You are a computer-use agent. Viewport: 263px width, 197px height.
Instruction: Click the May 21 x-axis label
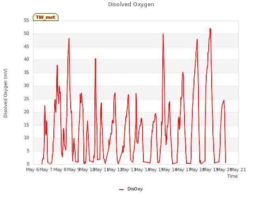(238, 170)
